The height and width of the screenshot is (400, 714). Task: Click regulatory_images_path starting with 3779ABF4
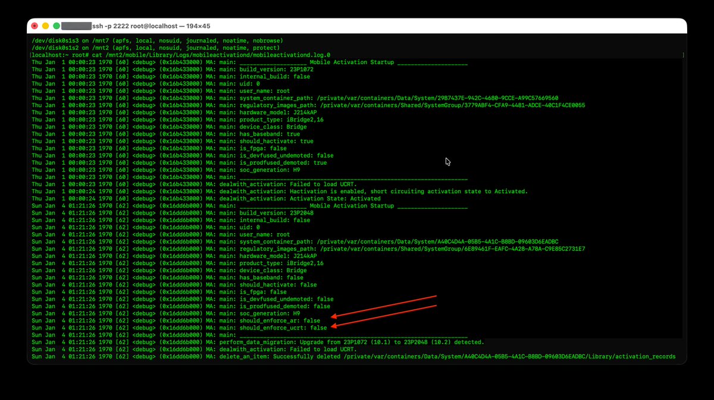pos(412,105)
